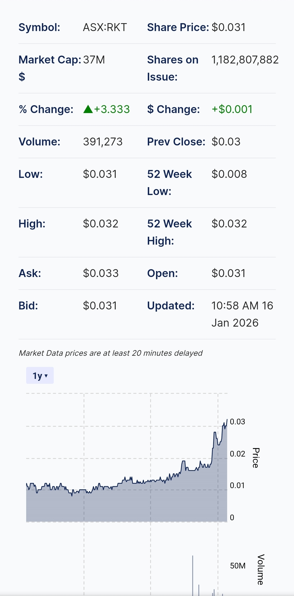The image size is (294, 596).
Task: Click the Ask price $0.033
Action: pyautogui.click(x=101, y=273)
